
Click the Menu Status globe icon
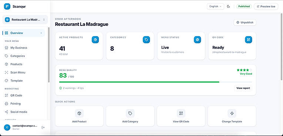point(198,40)
